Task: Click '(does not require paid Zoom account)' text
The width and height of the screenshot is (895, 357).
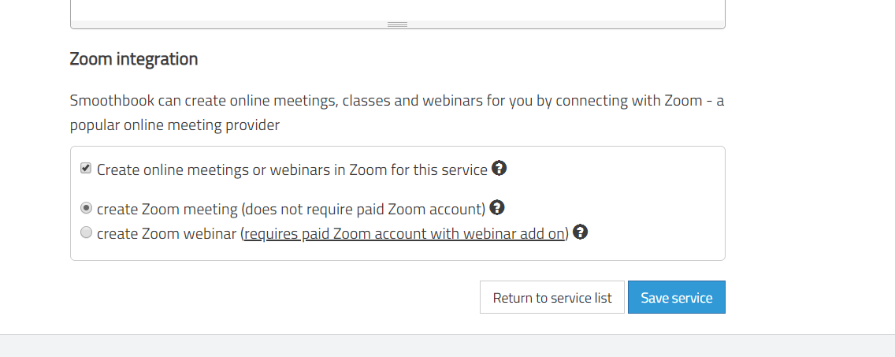Action: tap(364, 209)
